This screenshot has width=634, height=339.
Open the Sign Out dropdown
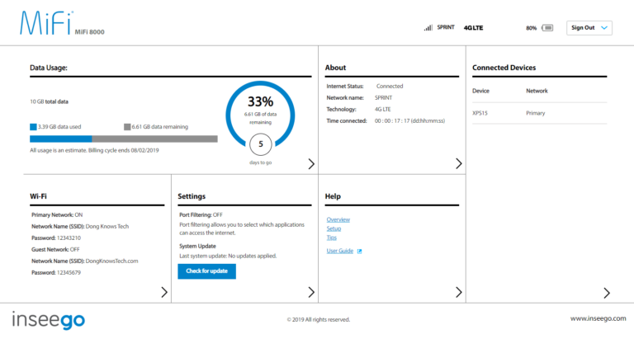point(589,28)
